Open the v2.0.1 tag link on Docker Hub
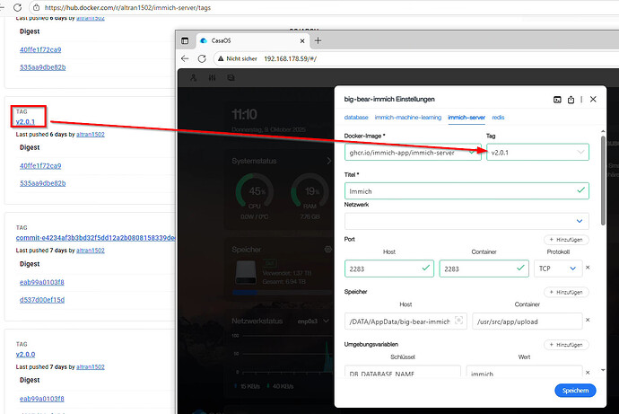Viewport: 619px width, 414px height. pos(25,121)
